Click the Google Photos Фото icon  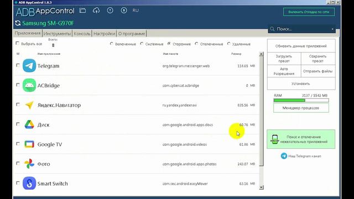point(29,164)
